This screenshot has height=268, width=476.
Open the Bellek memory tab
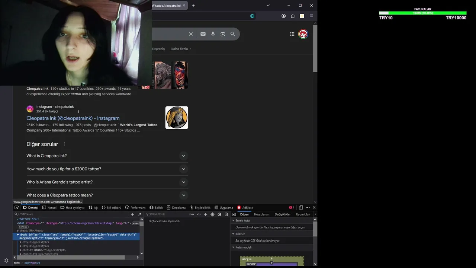[156, 208]
